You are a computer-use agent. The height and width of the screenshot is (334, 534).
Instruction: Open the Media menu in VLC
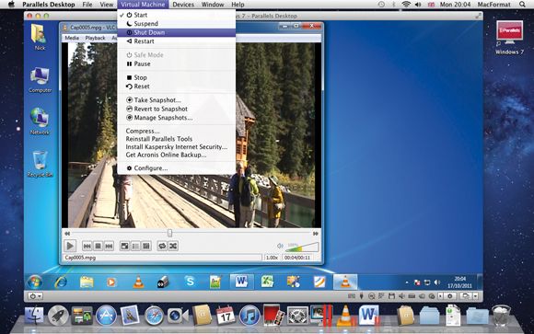[72, 38]
